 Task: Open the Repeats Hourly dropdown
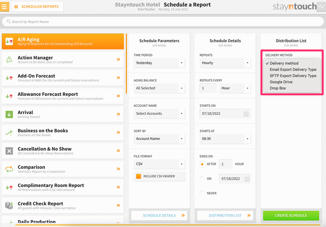click(x=225, y=63)
